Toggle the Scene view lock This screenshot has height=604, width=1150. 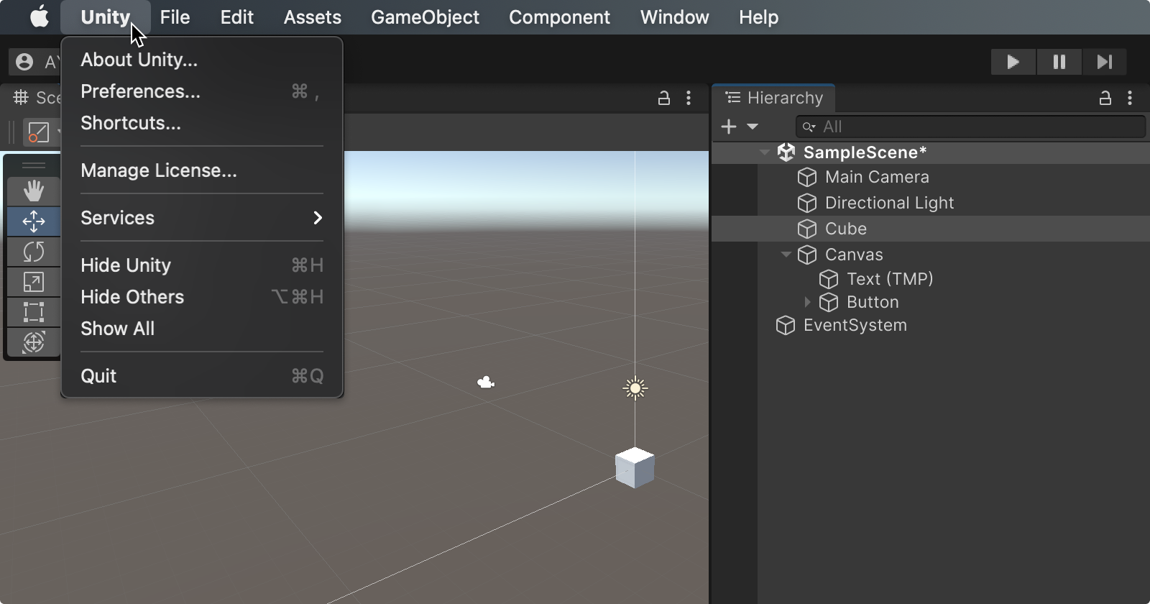tap(664, 98)
